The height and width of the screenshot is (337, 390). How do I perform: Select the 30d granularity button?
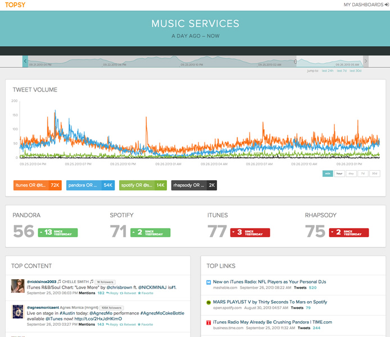click(x=375, y=174)
